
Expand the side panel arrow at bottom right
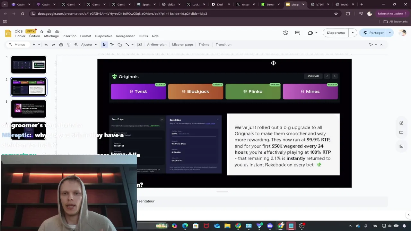click(x=408, y=215)
